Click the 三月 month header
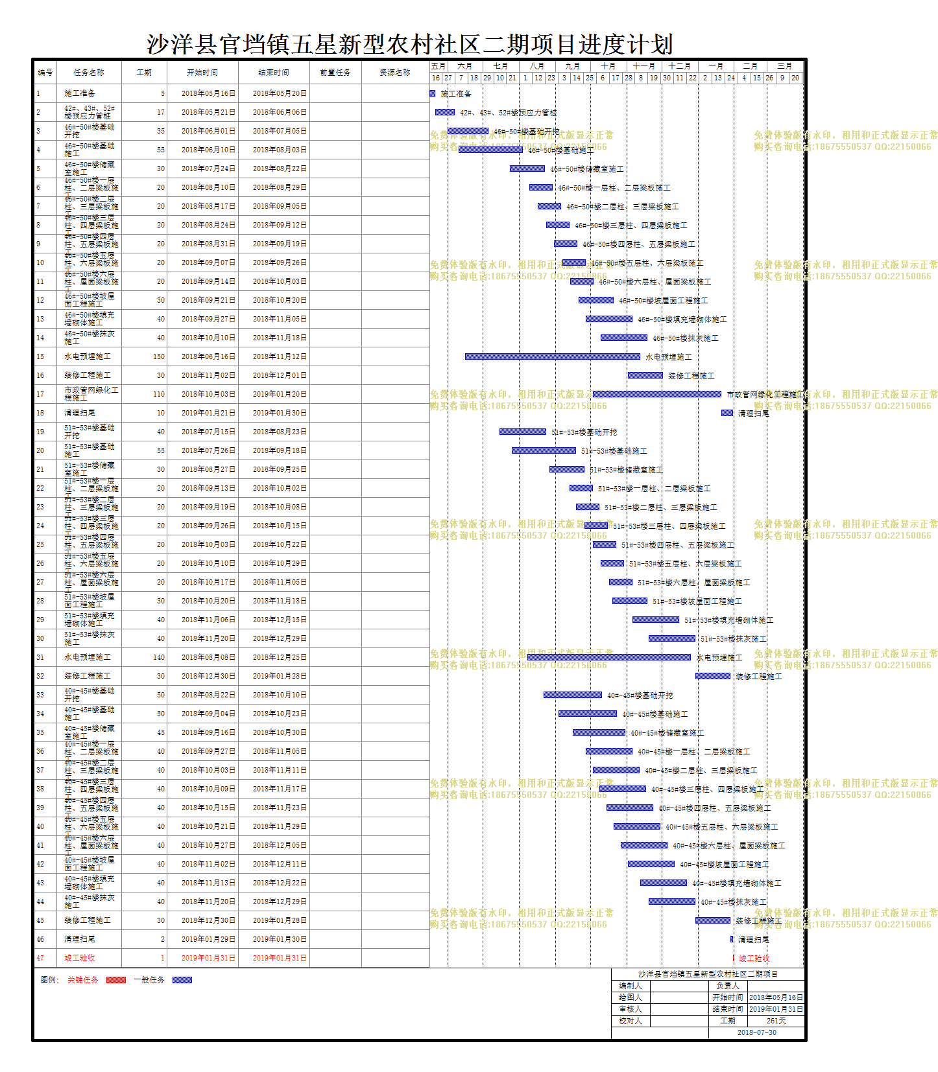The height and width of the screenshot is (1072, 938). pyautogui.click(x=785, y=66)
